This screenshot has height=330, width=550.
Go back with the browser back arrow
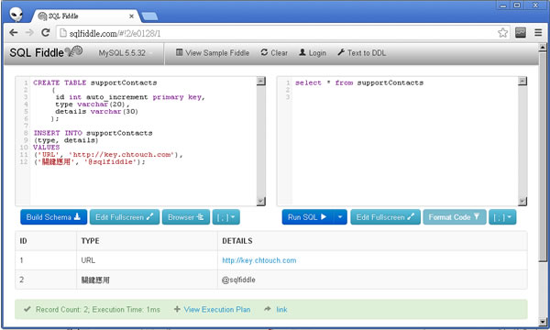pyautogui.click(x=14, y=33)
